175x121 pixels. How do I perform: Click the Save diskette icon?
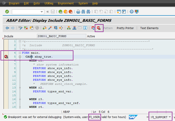(53, 11)
